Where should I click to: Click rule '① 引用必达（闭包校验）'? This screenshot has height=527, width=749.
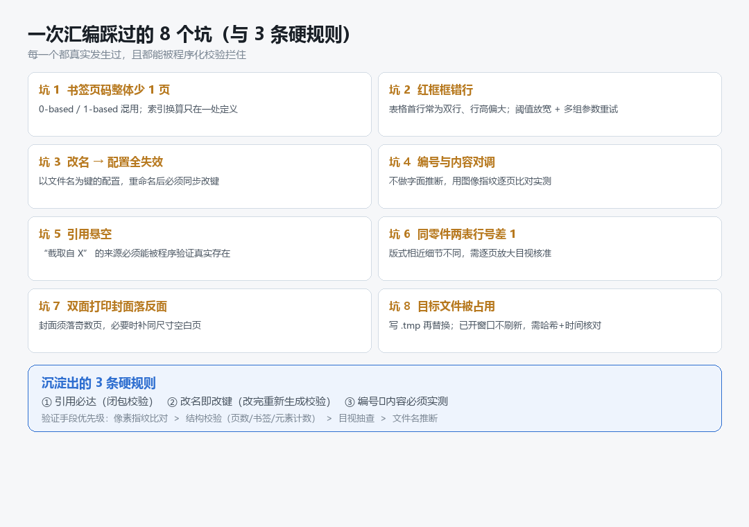[98, 401]
